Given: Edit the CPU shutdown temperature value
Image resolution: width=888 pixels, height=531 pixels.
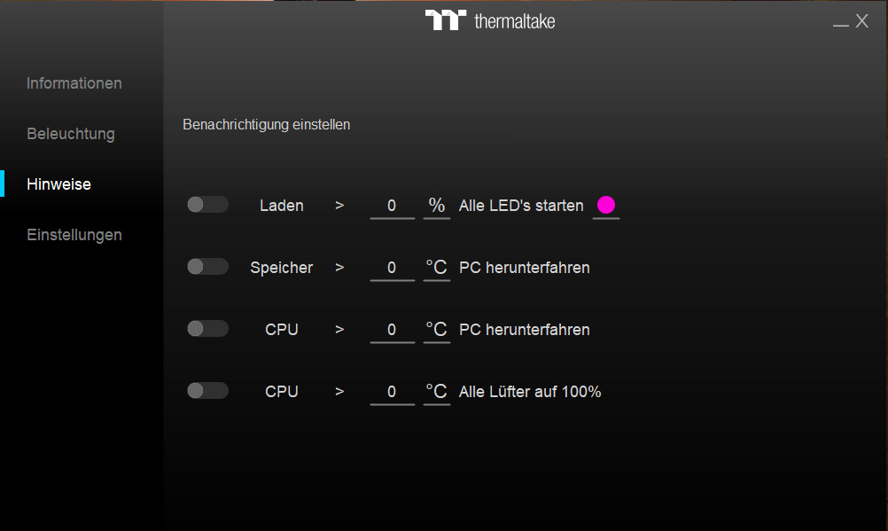Looking at the screenshot, I should coord(392,330).
